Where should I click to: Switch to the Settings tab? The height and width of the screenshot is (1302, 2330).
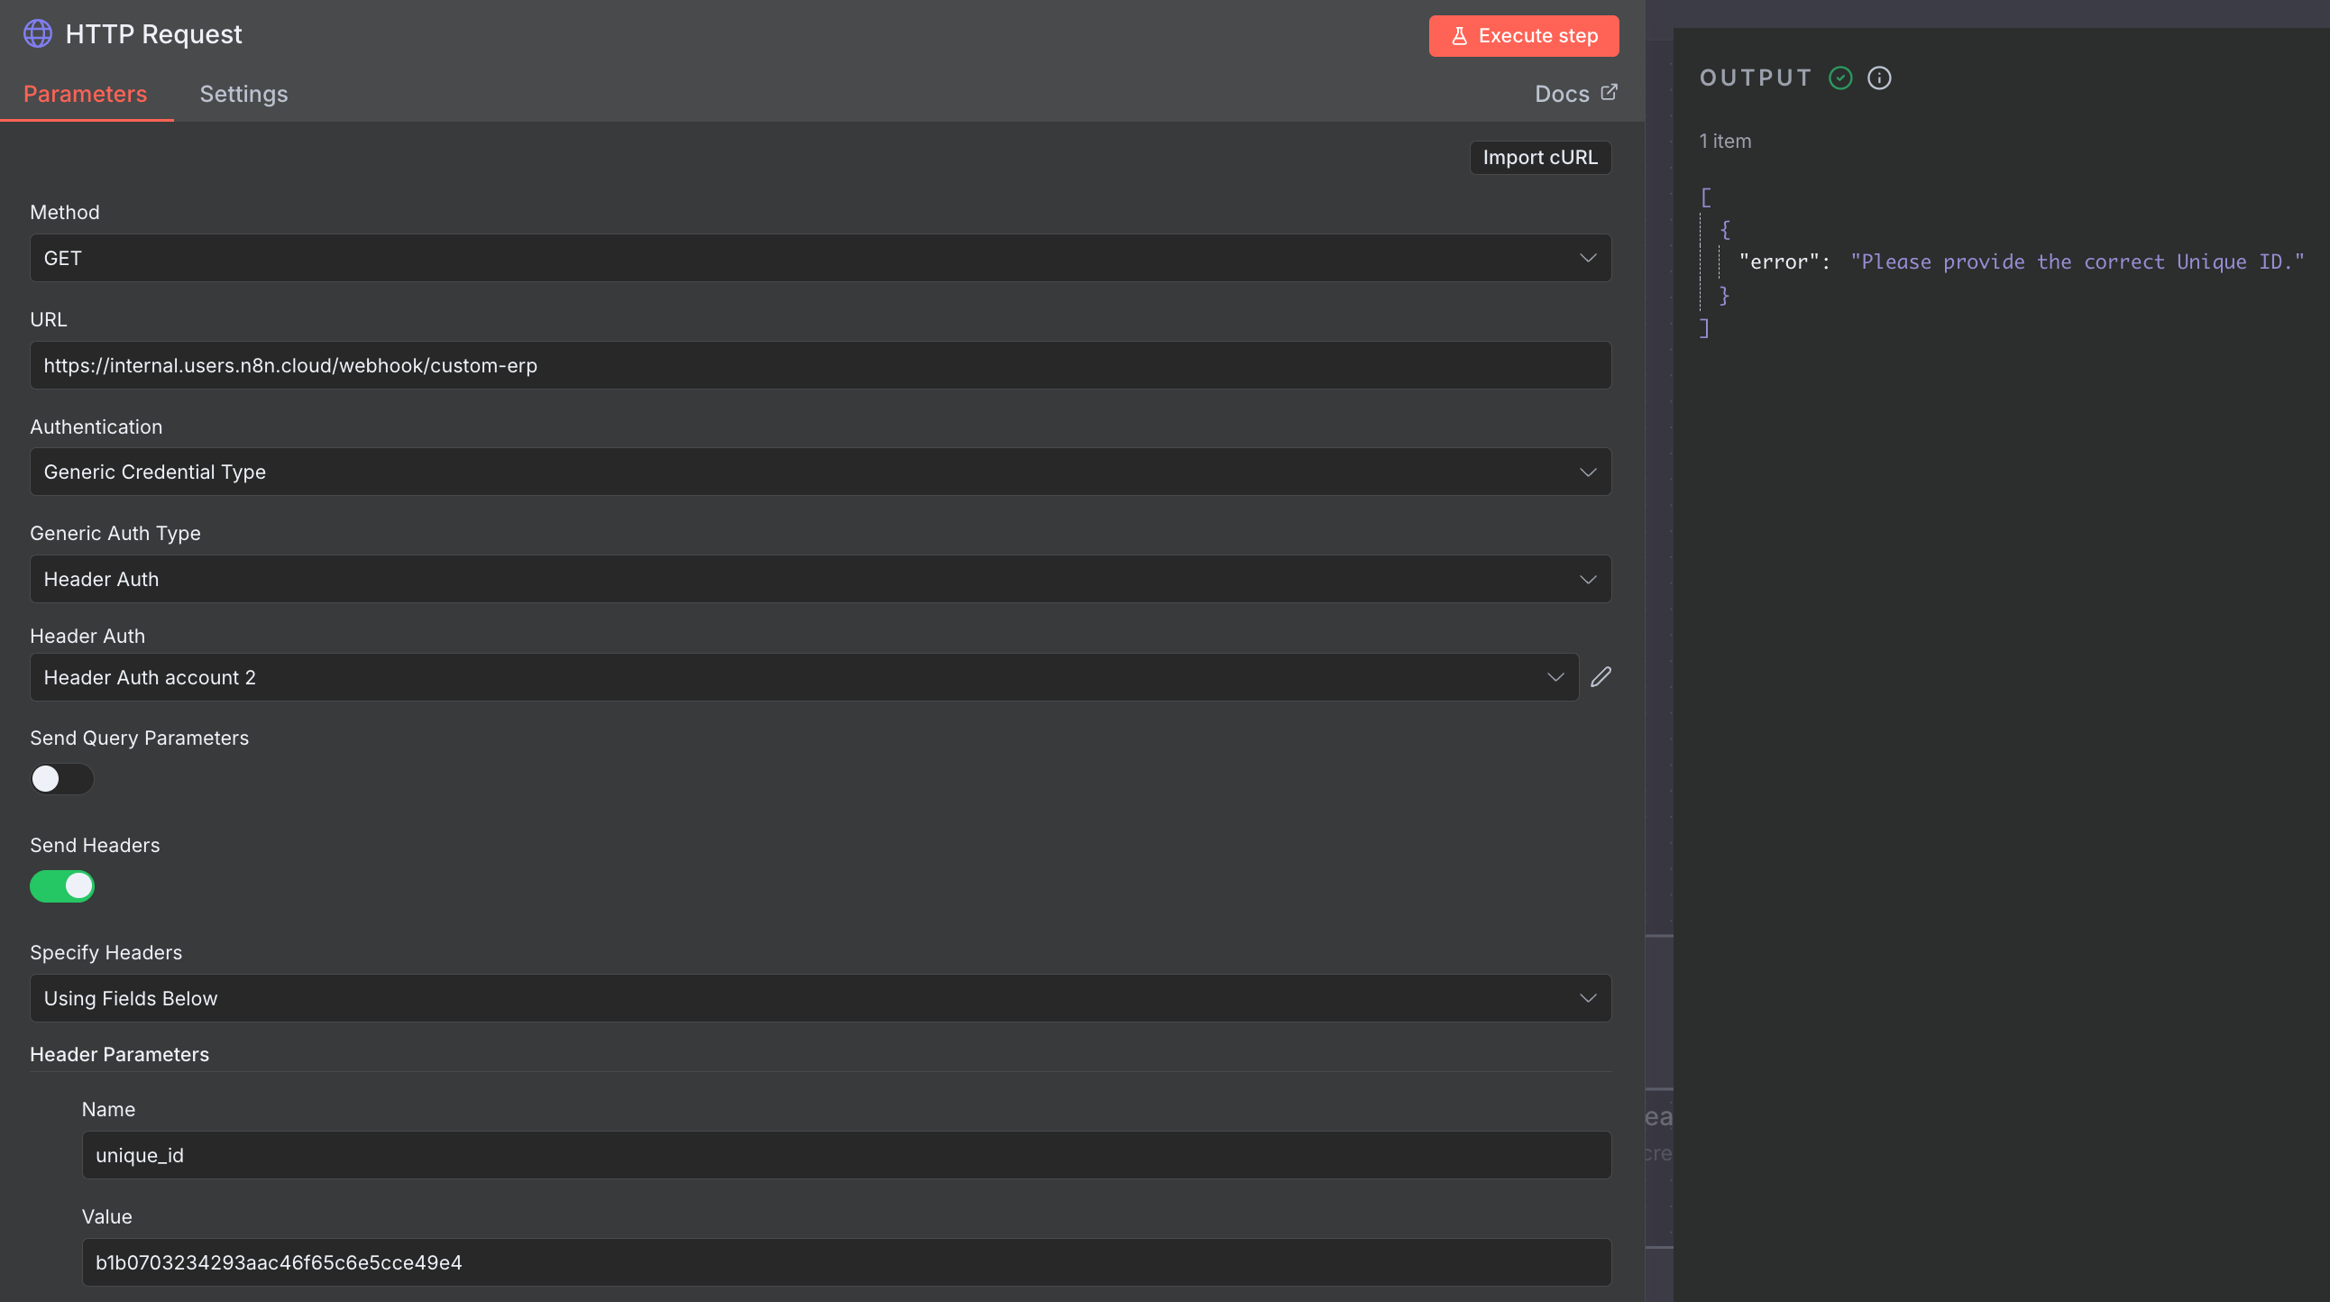tap(243, 94)
